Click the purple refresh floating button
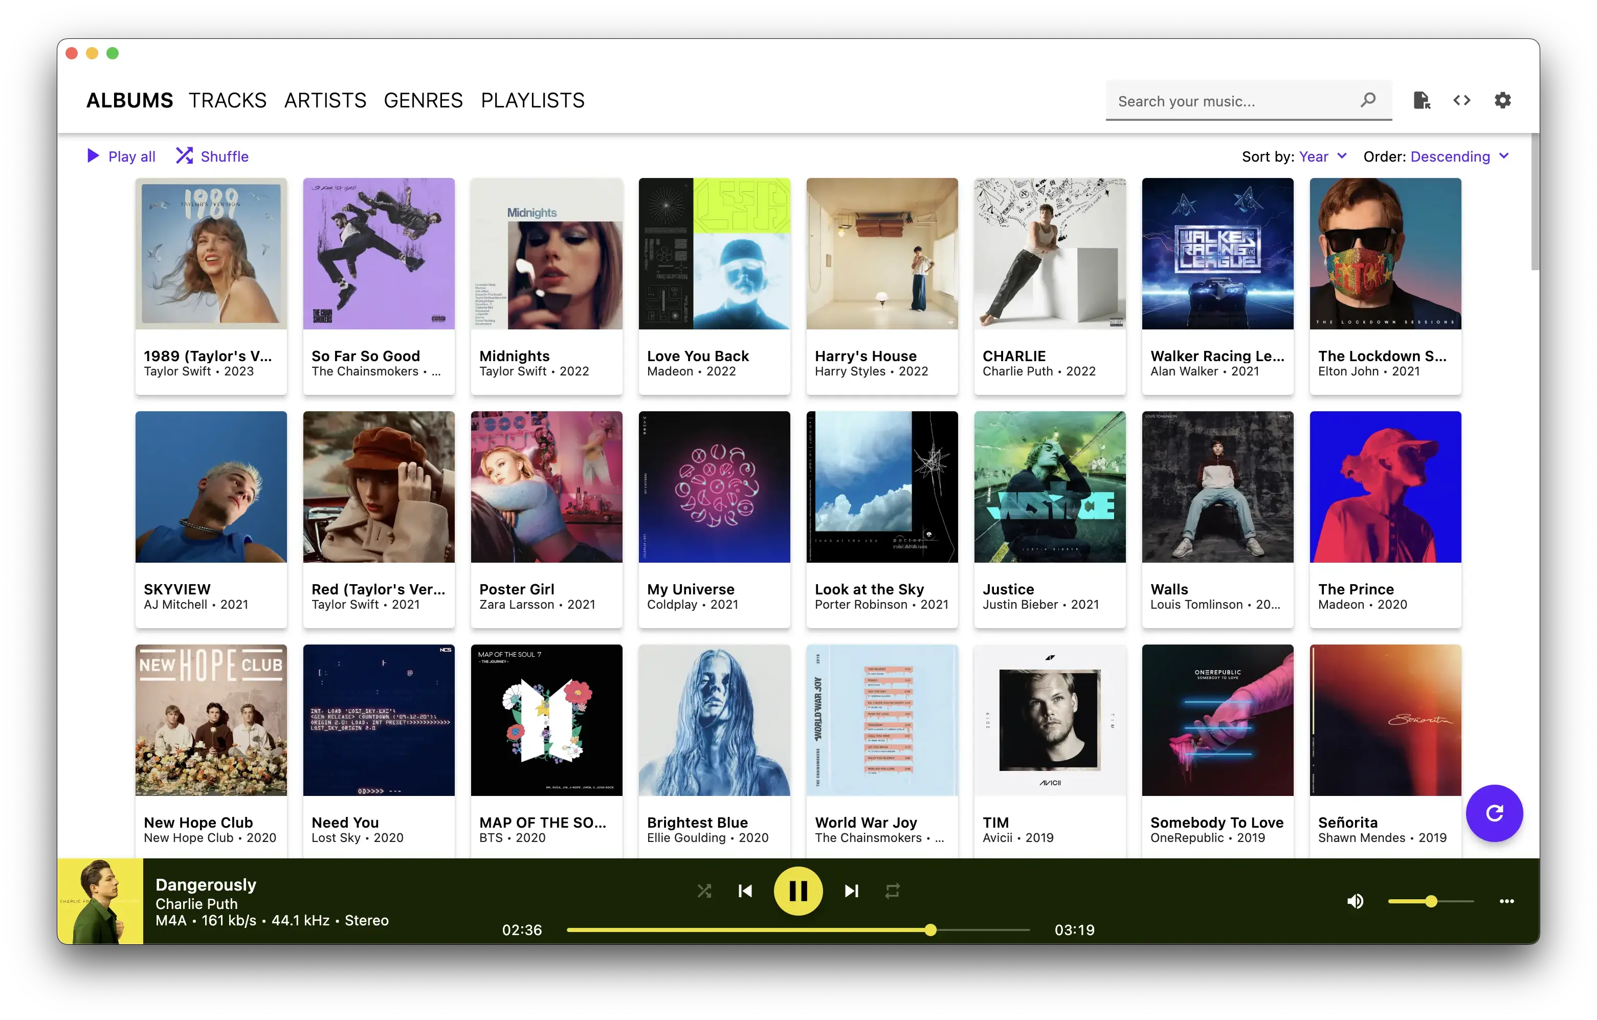Viewport: 1597px width, 1020px height. tap(1494, 813)
